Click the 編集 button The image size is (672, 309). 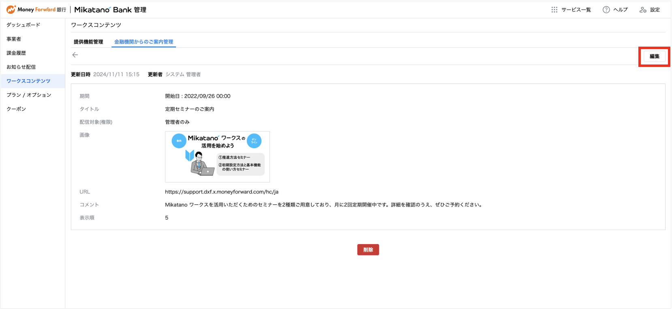[x=655, y=56]
